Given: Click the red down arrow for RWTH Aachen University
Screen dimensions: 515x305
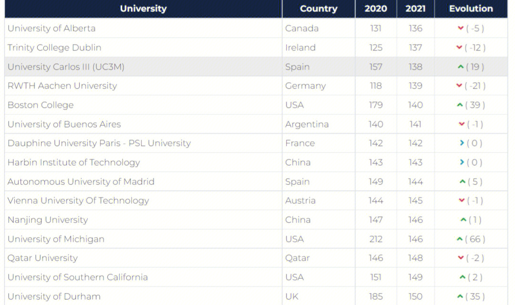Looking at the screenshot, I should 459,86.
